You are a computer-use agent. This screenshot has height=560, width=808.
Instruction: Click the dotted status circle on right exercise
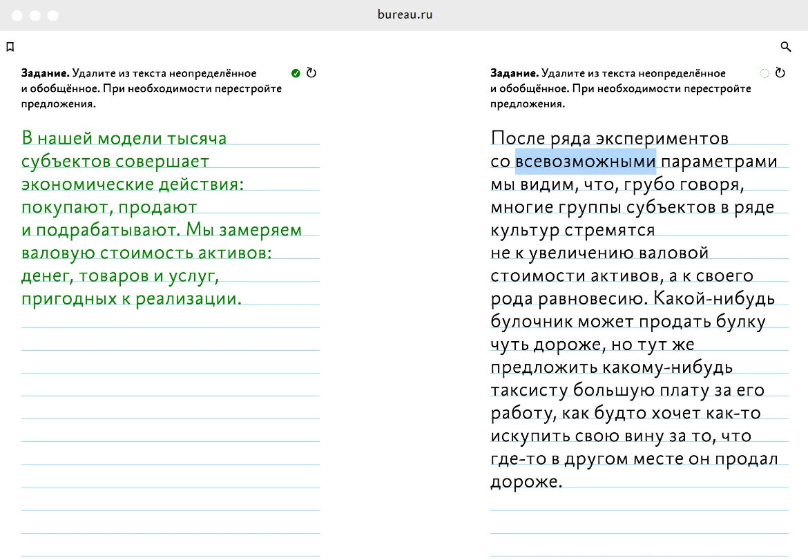tap(764, 73)
